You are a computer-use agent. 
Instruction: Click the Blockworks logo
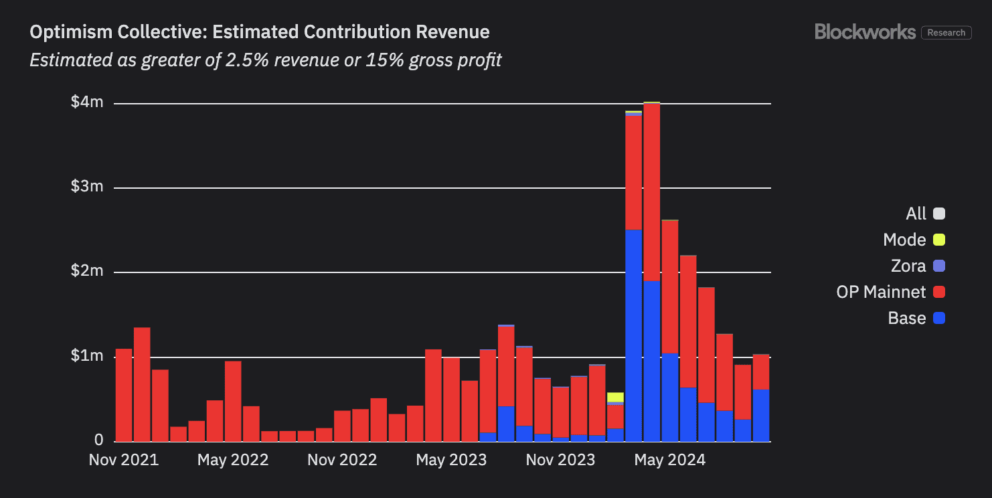point(865,31)
